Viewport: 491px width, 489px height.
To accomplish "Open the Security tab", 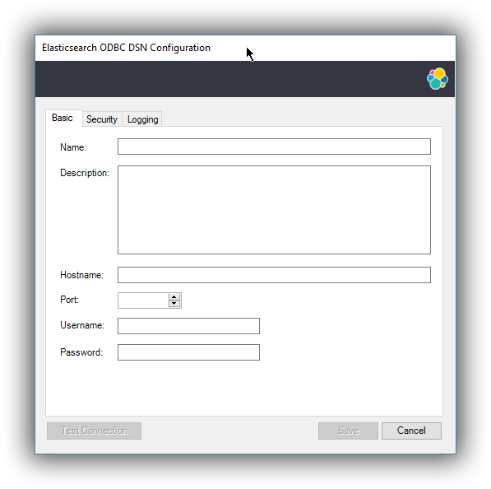I will click(x=102, y=119).
